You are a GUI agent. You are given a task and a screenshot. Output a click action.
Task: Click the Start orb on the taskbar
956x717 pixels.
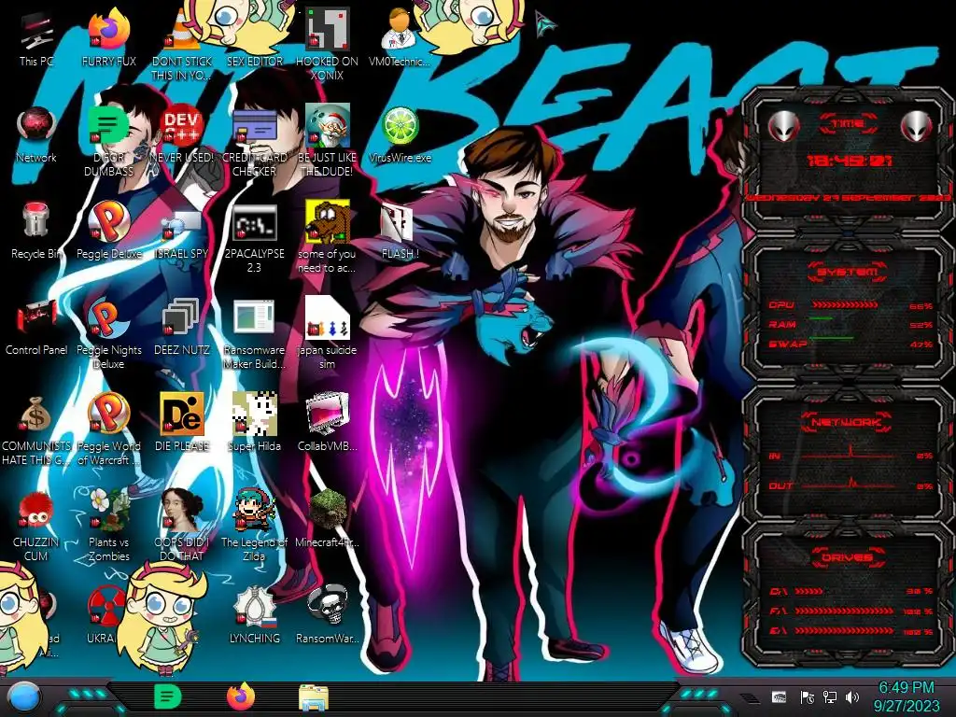click(x=24, y=698)
